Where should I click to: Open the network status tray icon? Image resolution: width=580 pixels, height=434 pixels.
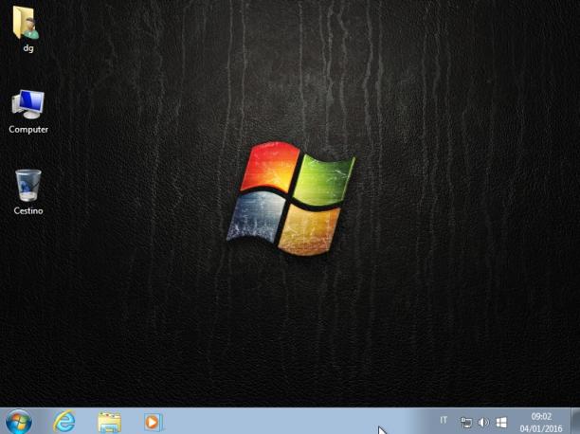[x=466, y=423]
